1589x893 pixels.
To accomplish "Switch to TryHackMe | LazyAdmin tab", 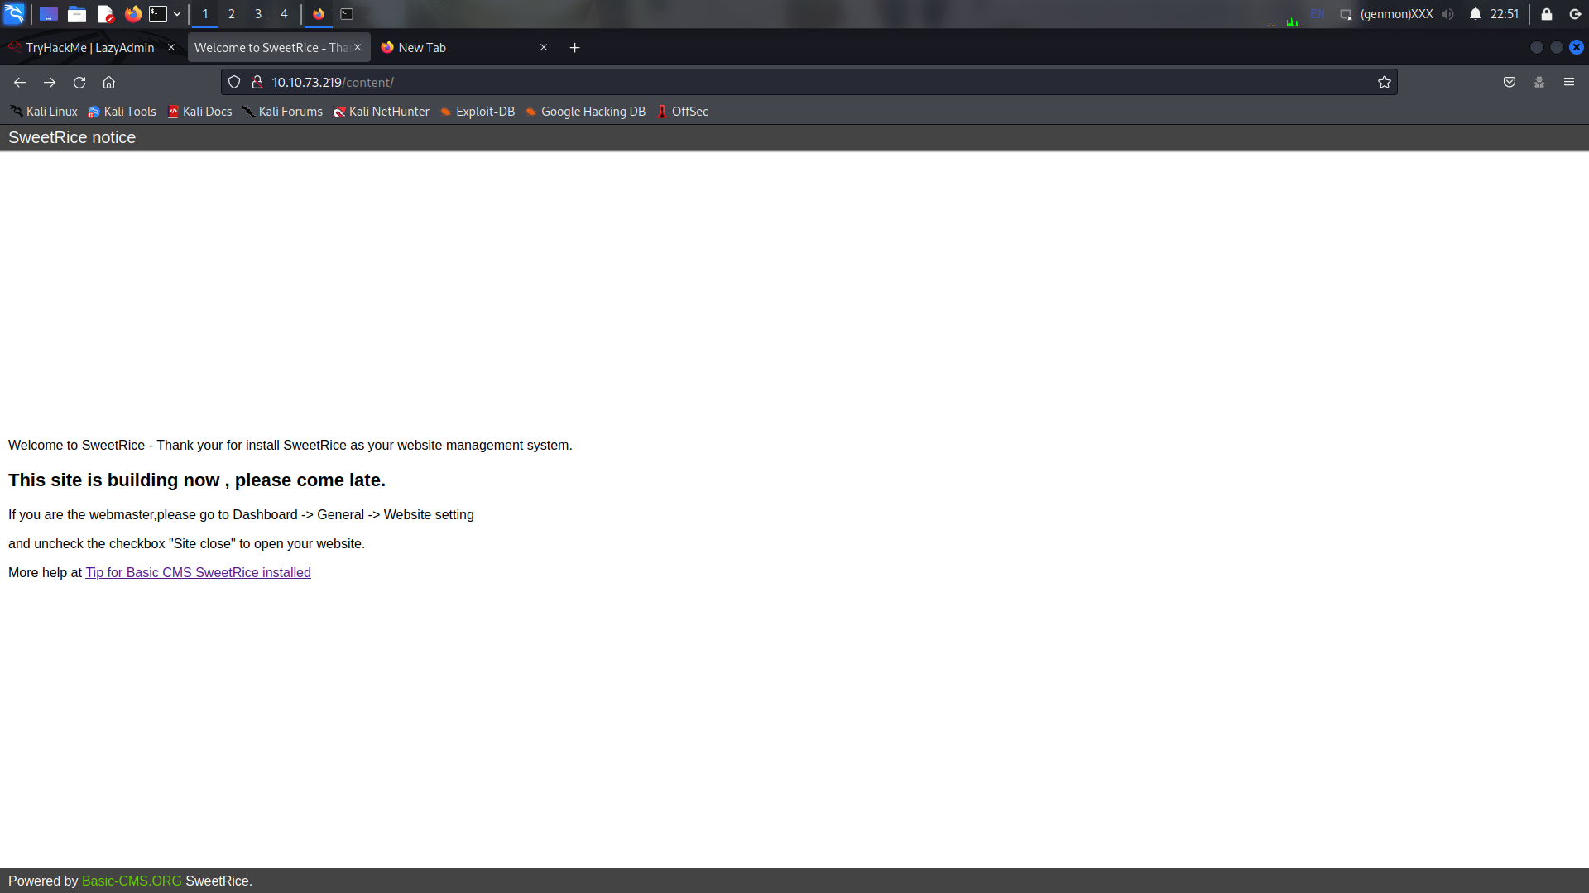I will 89,48.
